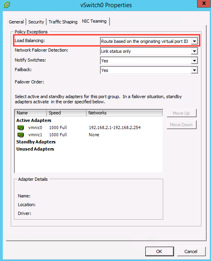Click the vSphere icon in title bar

(7, 5)
